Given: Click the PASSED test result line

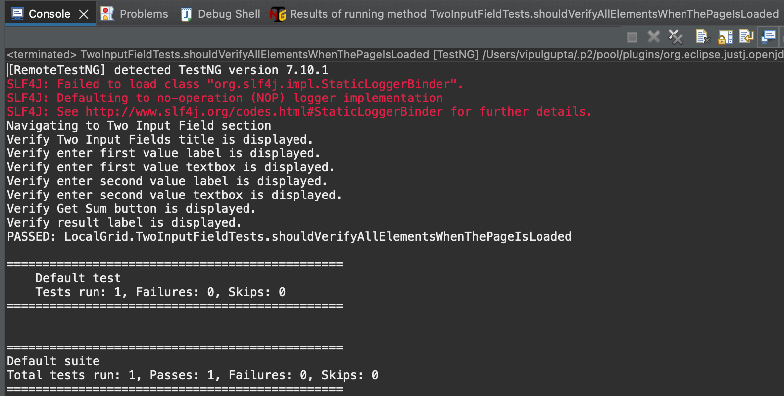Looking at the screenshot, I should (x=289, y=237).
